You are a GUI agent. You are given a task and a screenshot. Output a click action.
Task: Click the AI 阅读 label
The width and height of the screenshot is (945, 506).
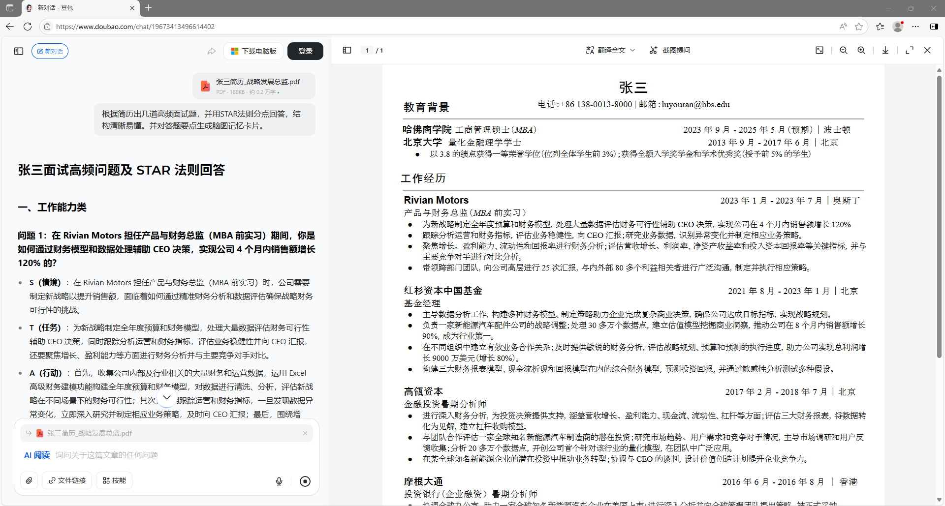point(37,455)
